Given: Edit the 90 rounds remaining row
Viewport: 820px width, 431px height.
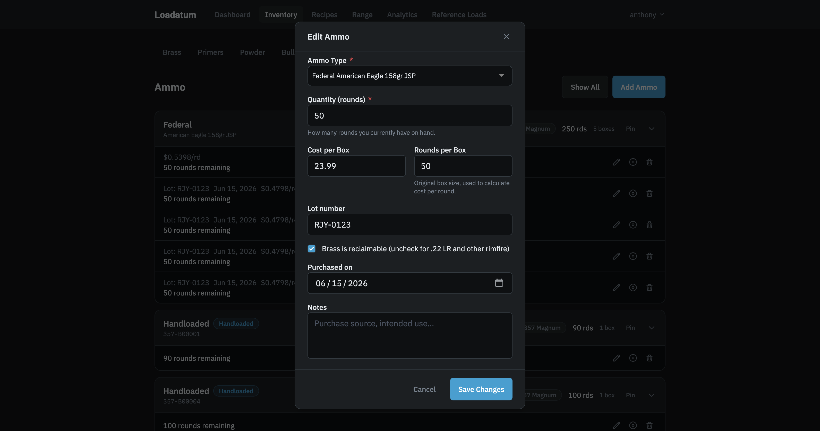Looking at the screenshot, I should (x=616, y=358).
